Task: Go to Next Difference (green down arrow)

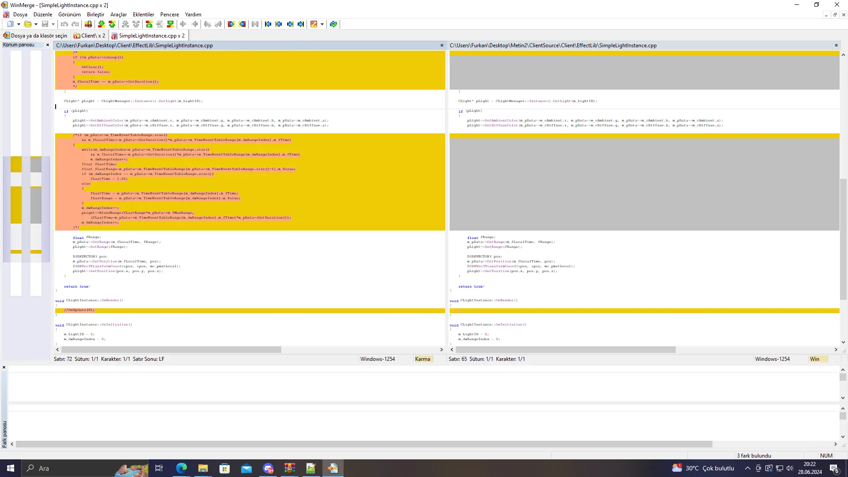Action: 102,24
